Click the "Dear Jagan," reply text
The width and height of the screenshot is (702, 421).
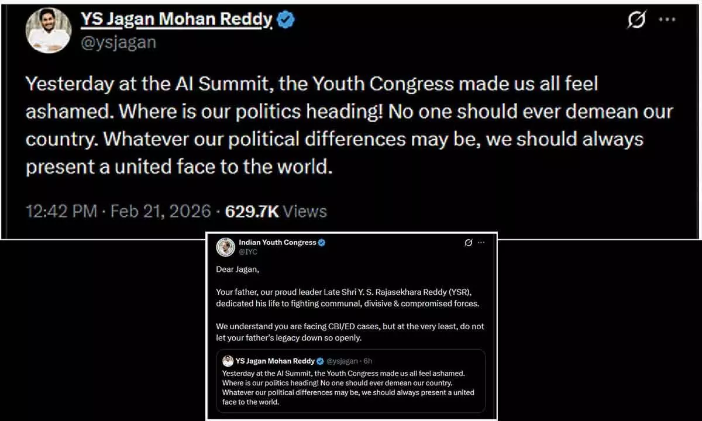tap(238, 270)
